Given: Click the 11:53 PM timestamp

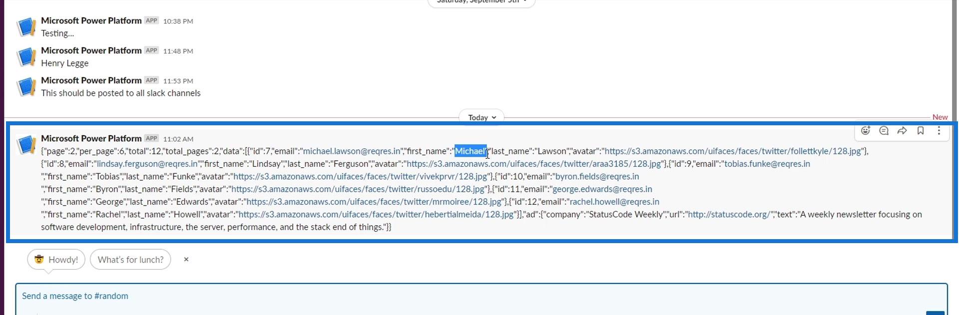Looking at the screenshot, I should point(178,81).
